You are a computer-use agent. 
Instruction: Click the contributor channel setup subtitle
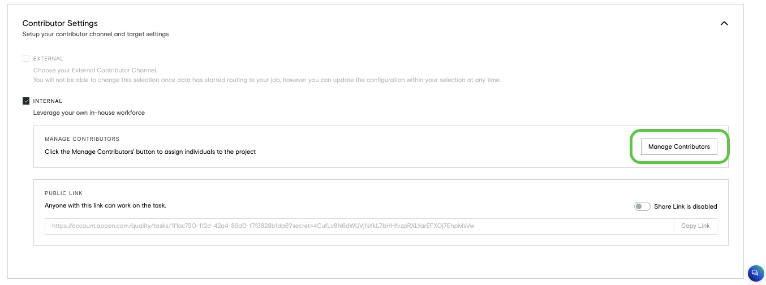pos(96,34)
